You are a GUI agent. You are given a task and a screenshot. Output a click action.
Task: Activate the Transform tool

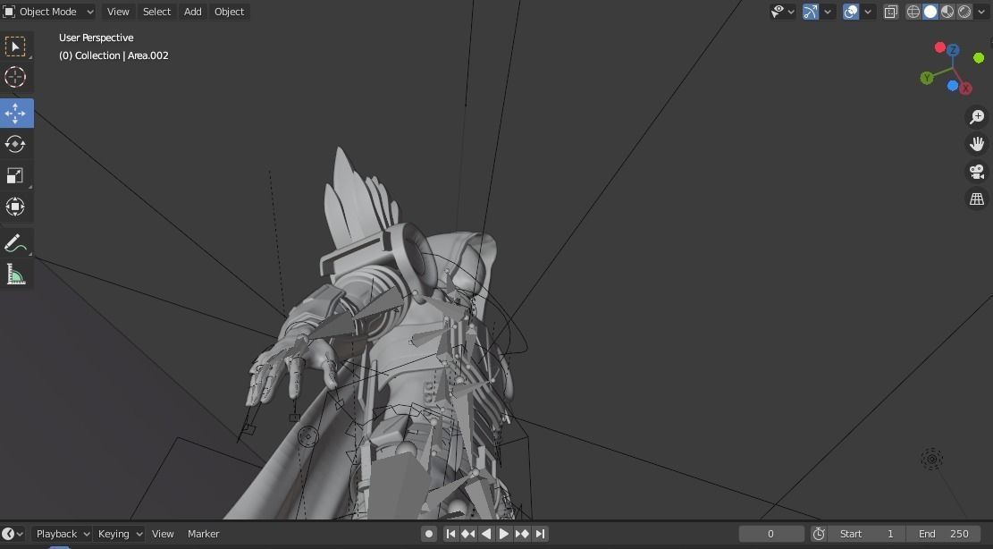click(x=16, y=207)
